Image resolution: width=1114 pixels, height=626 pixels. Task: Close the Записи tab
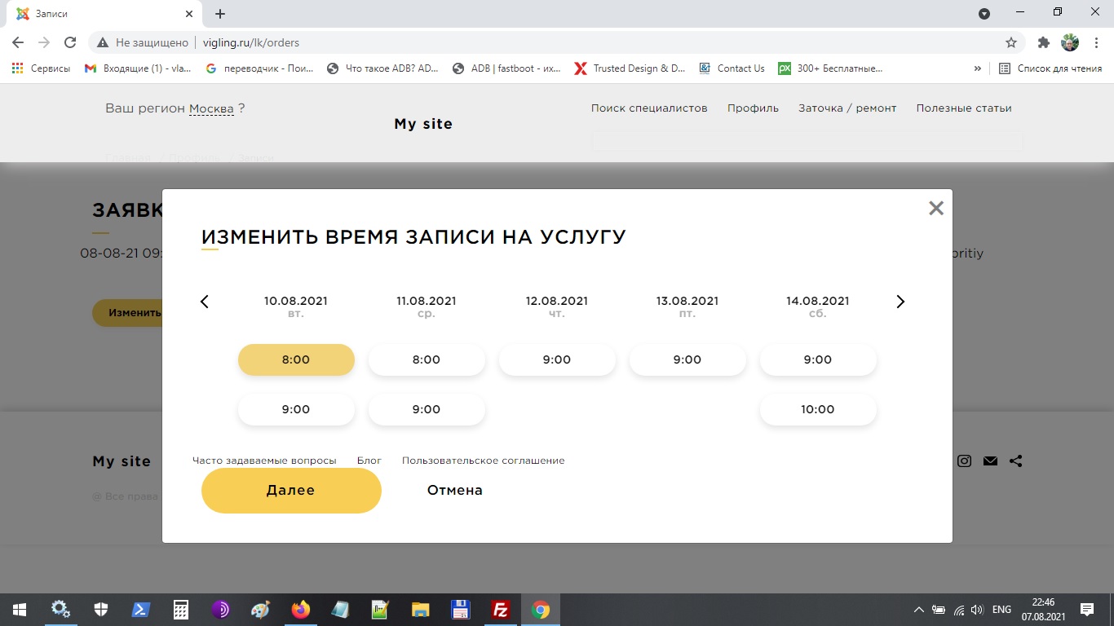pos(189,14)
